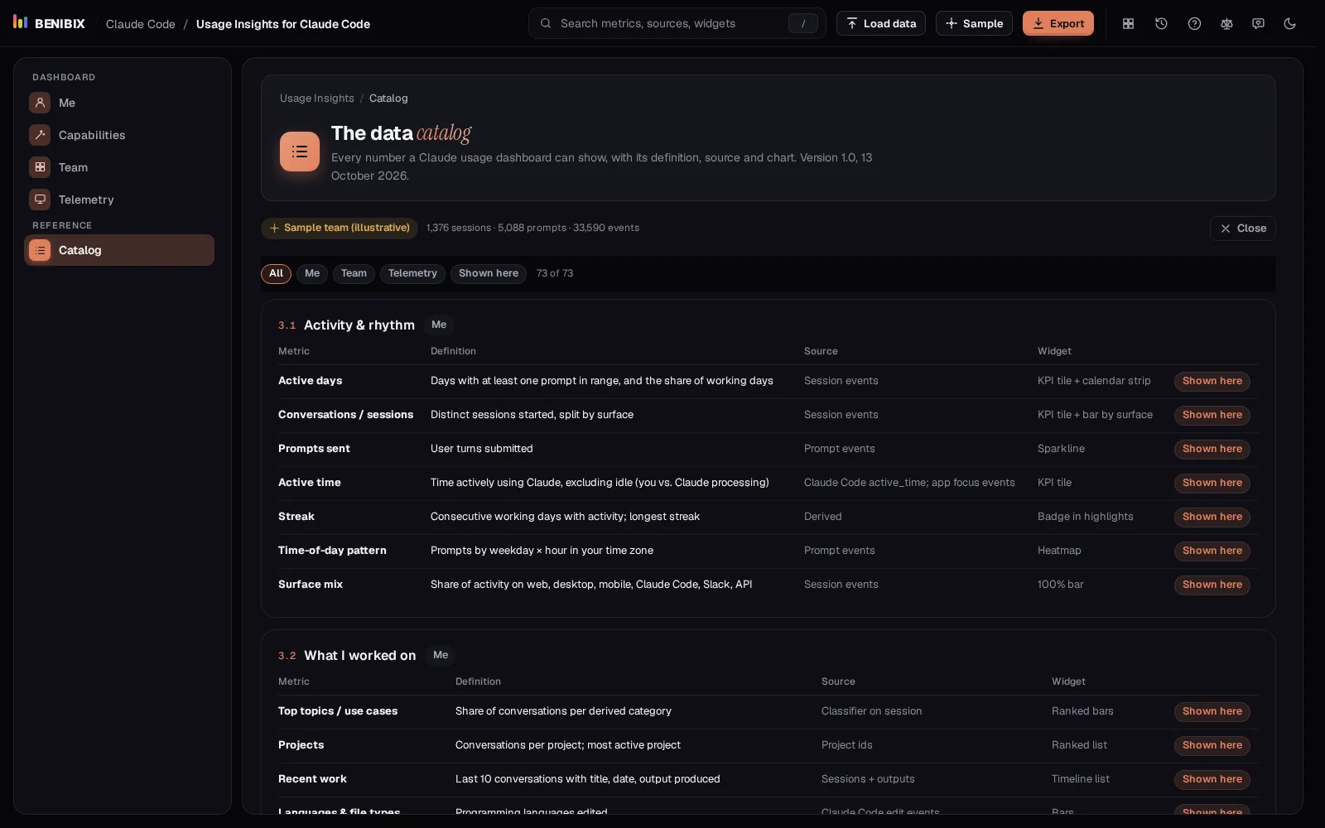
Task: Click Shown here for Surface mix
Action: [x=1212, y=585]
